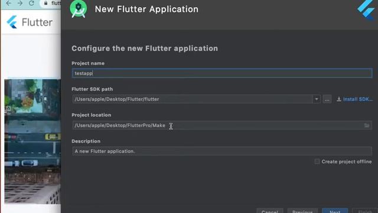The width and height of the screenshot is (378, 213).
Task: Click the 'Description' label
Action: [x=86, y=141]
